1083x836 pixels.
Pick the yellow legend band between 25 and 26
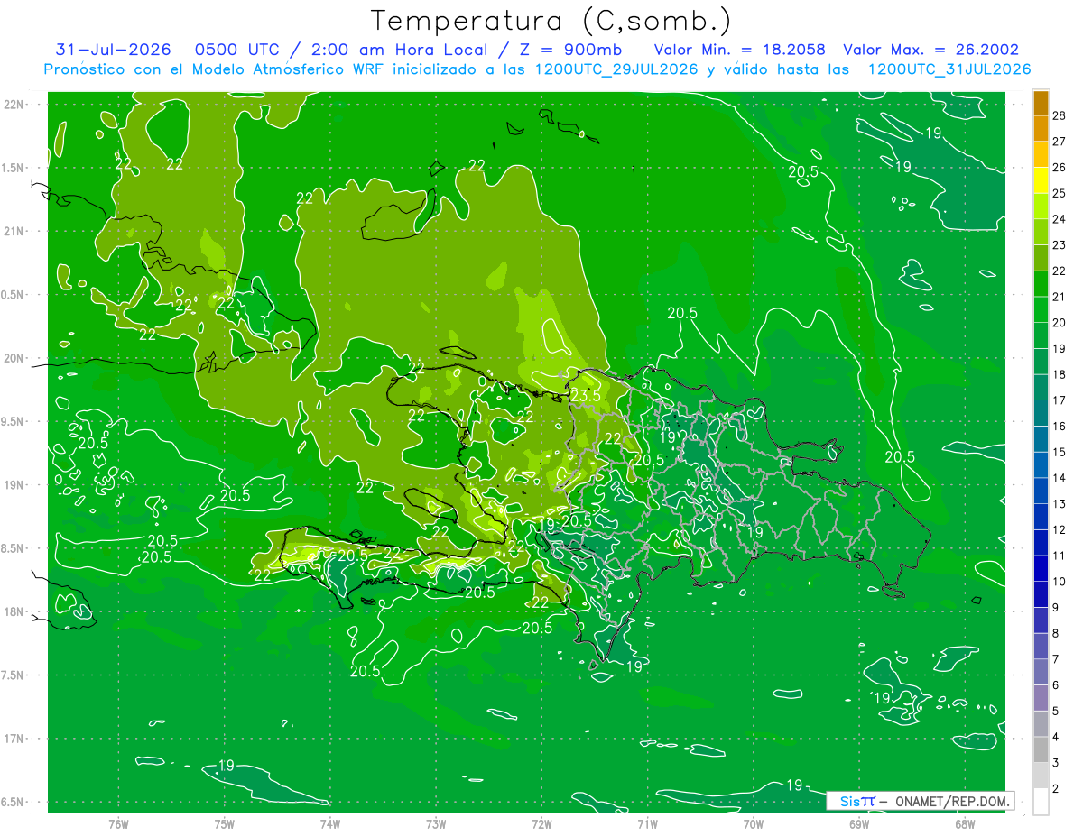point(1041,179)
